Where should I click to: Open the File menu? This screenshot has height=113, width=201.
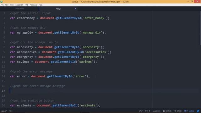(2, 5)
